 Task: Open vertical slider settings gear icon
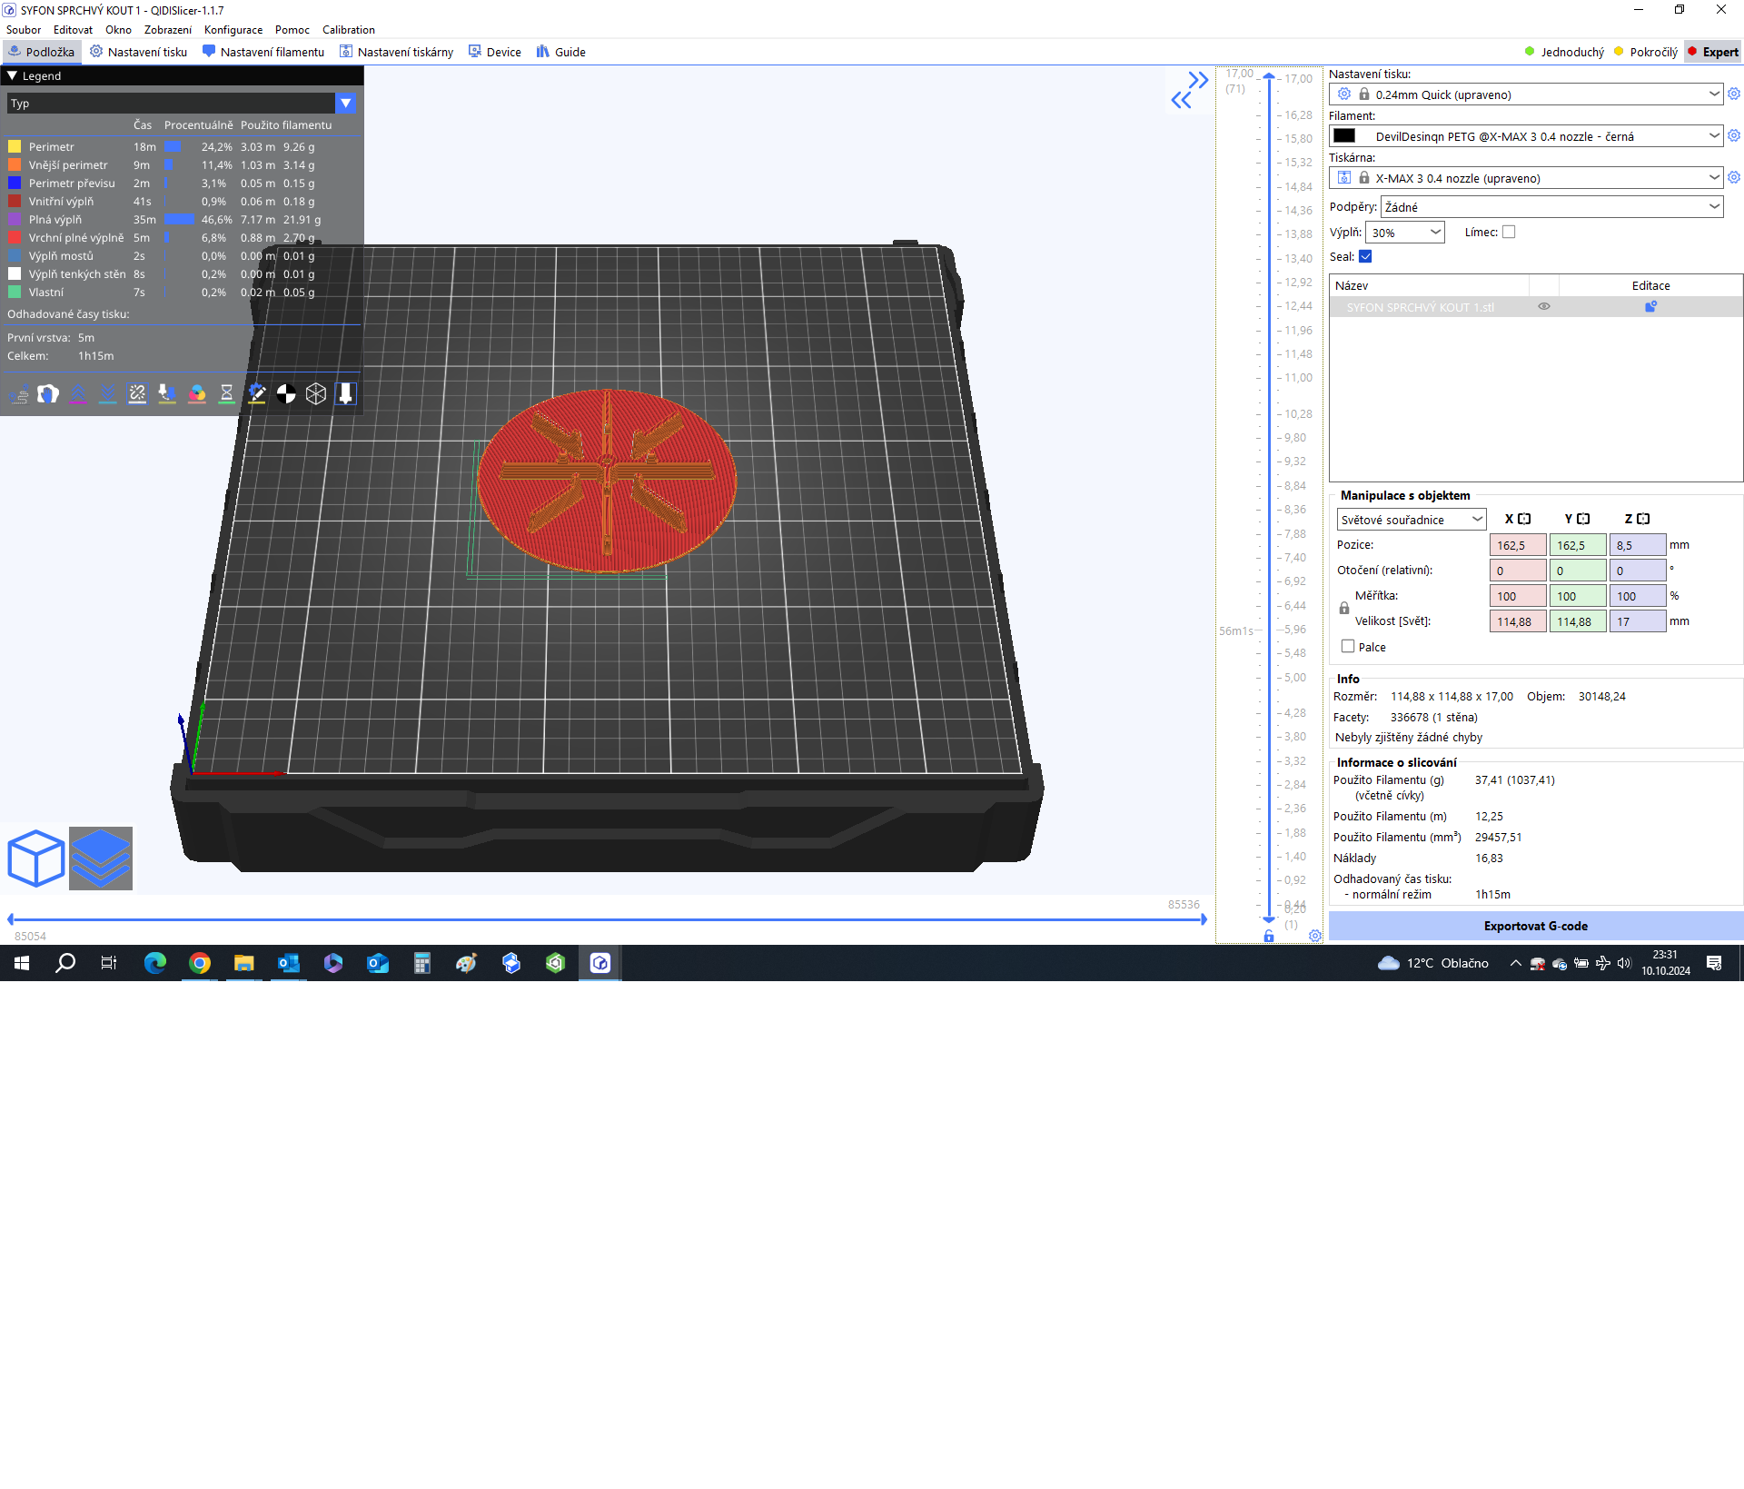[x=1315, y=936]
